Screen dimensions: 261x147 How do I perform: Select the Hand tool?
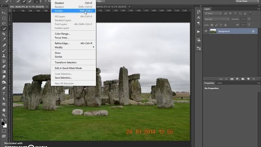coord(4,110)
